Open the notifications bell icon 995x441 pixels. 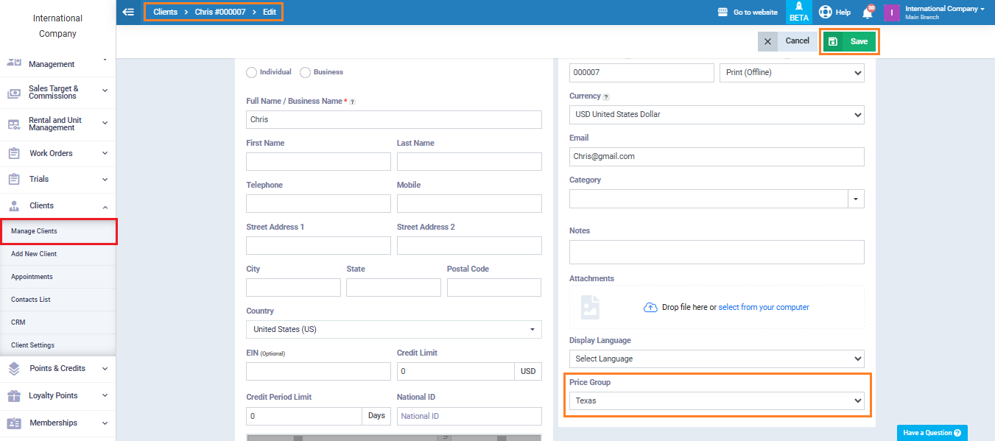pyautogui.click(x=867, y=13)
